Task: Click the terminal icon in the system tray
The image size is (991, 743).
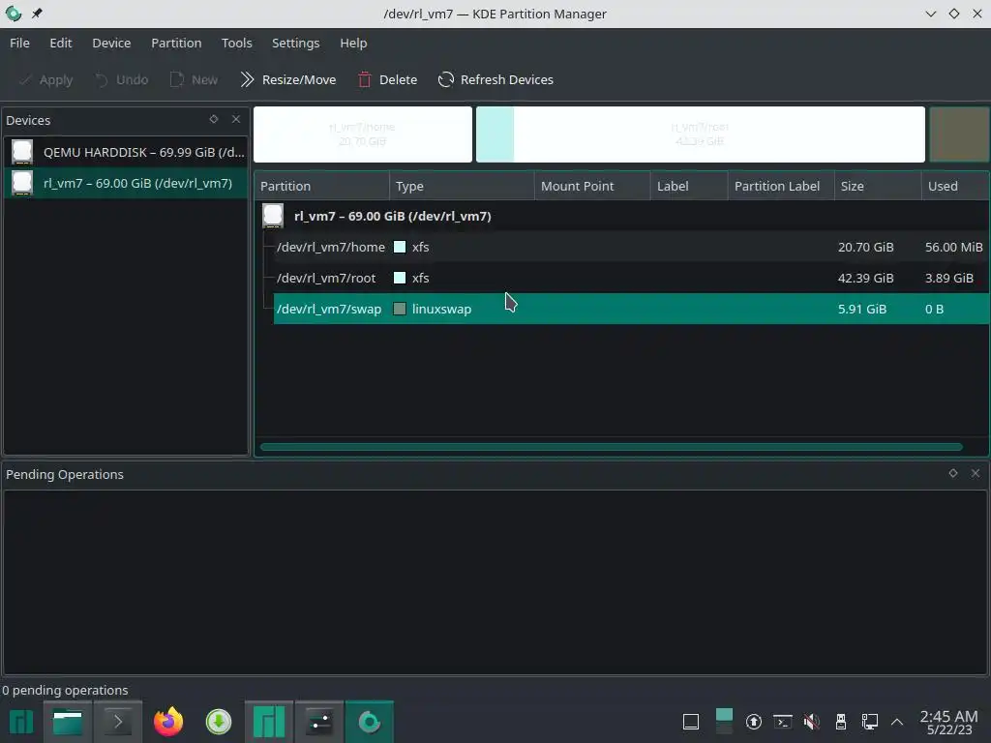Action: pos(782,722)
